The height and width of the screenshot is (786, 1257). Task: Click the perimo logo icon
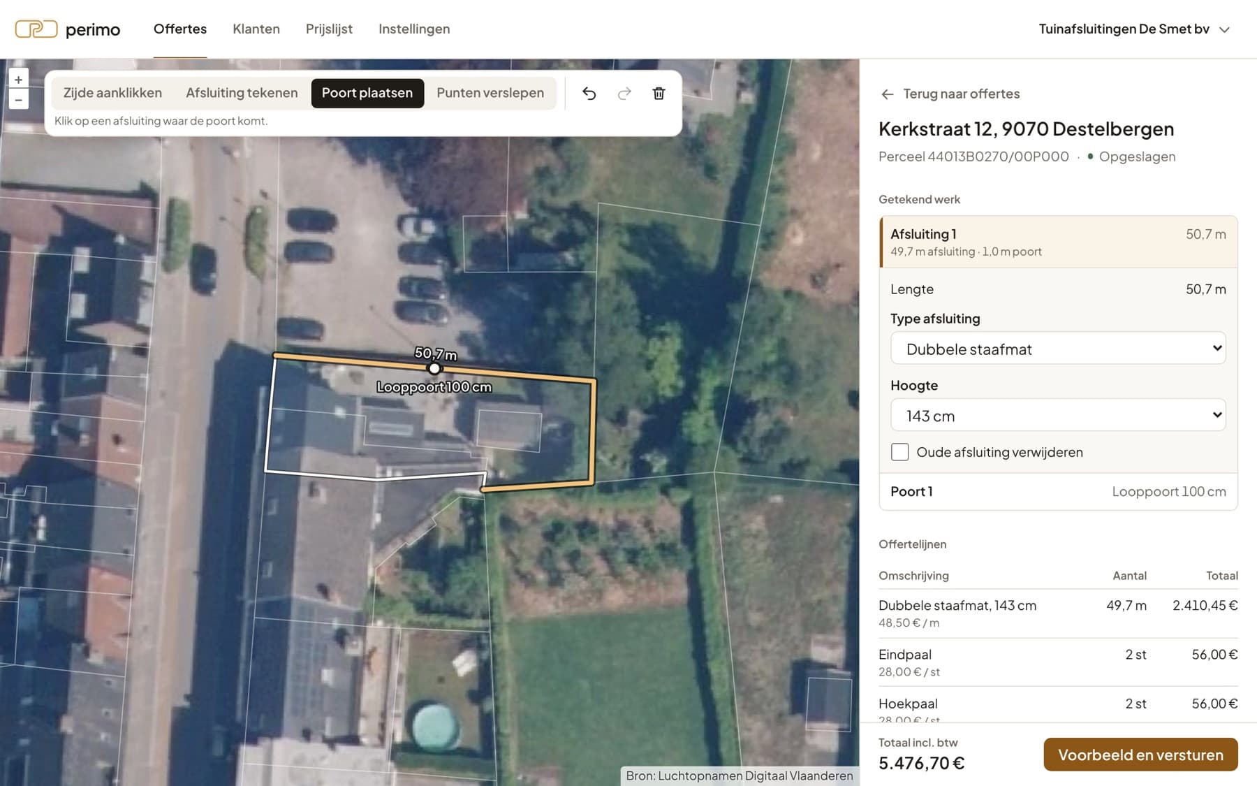(x=36, y=29)
